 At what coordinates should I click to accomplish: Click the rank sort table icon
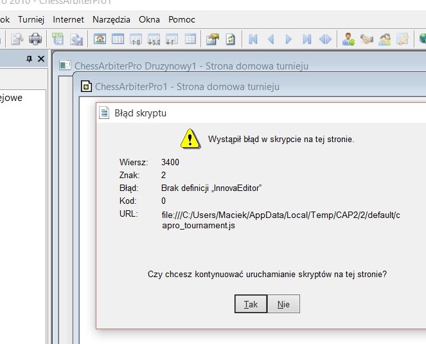tap(172, 39)
